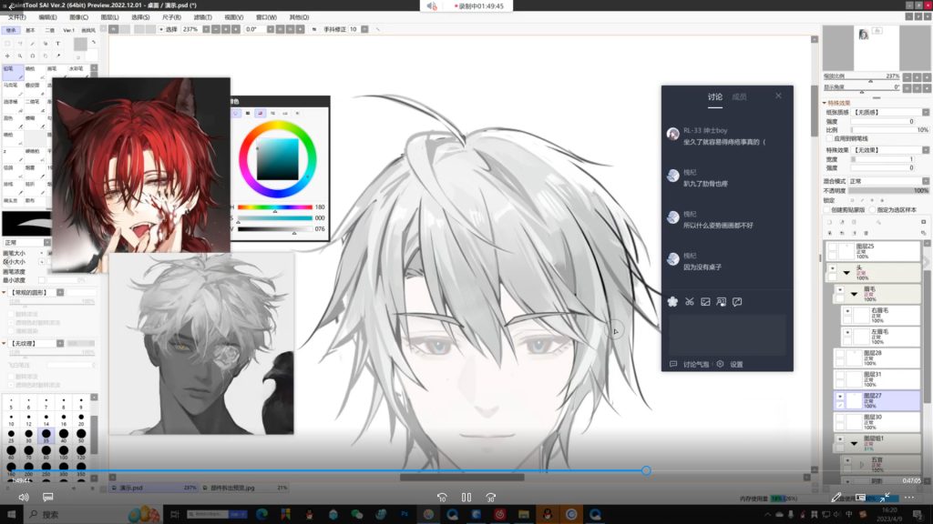Pause the video playback
933x524 pixels.
point(466,498)
